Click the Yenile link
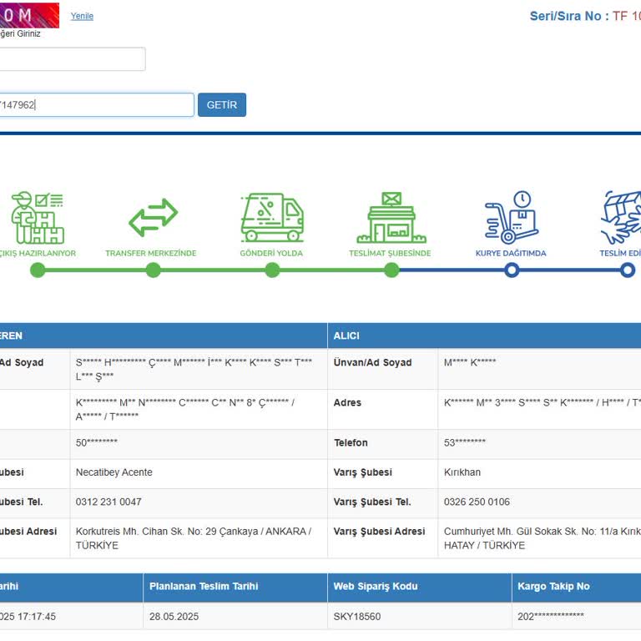 [82, 16]
